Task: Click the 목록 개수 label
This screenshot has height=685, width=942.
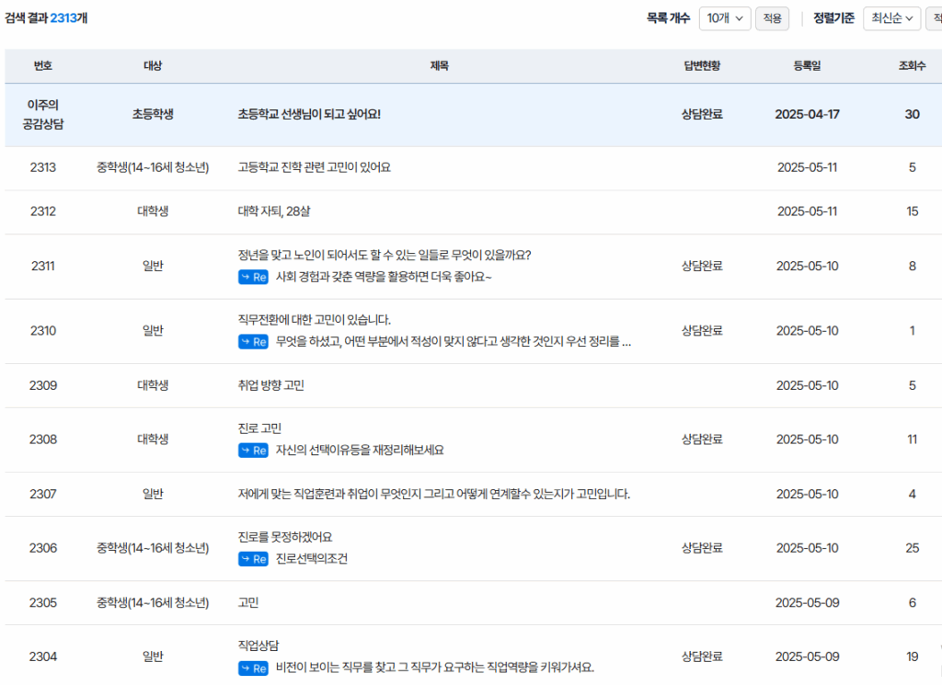Action: 668,18
